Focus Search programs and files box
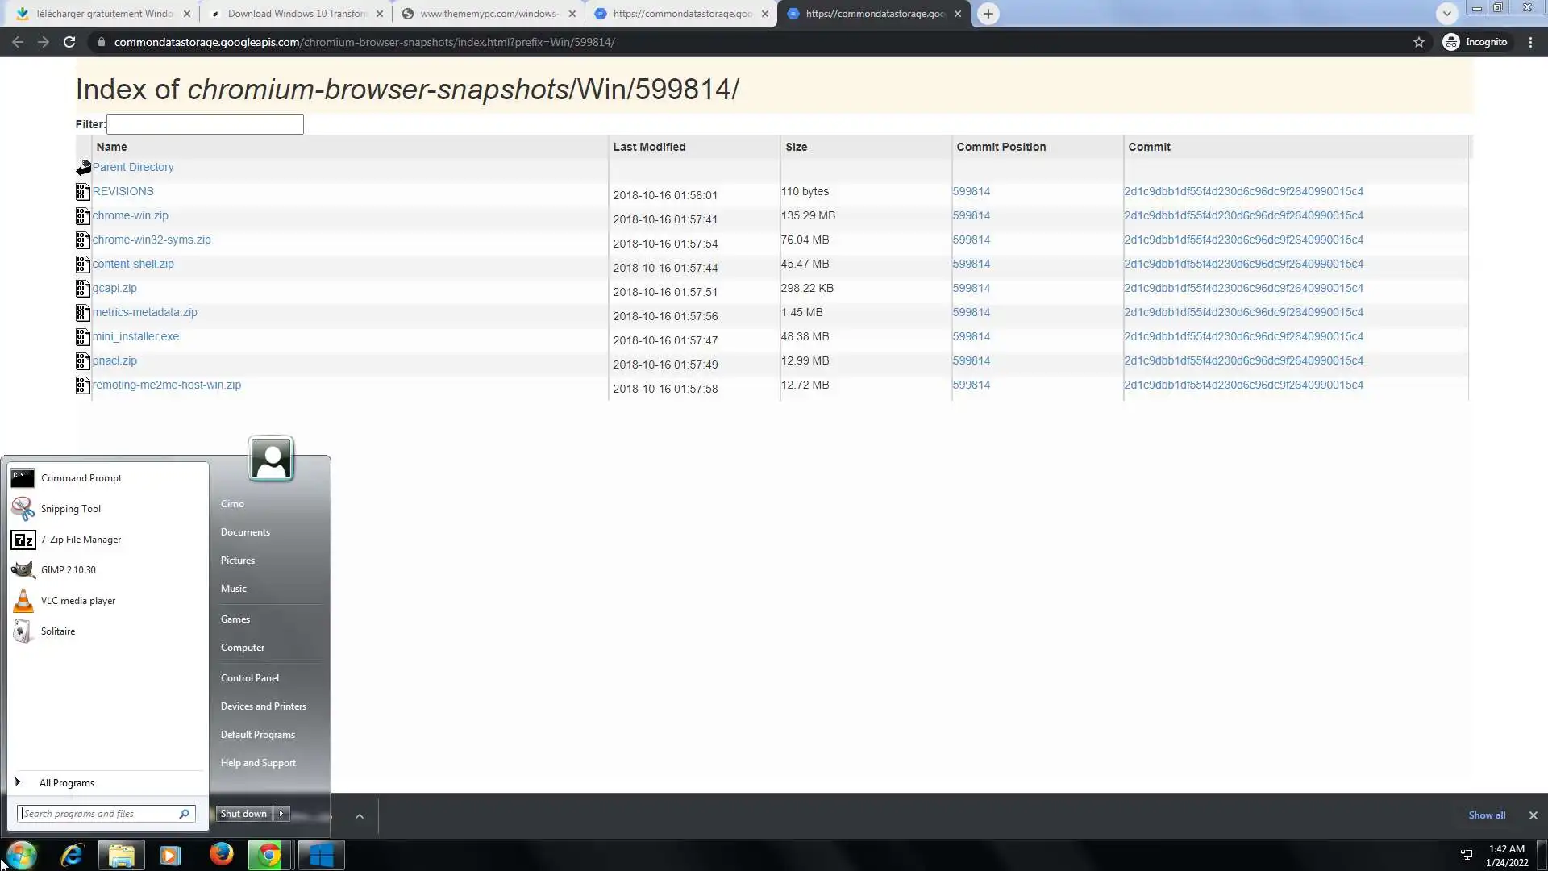 coord(98,814)
